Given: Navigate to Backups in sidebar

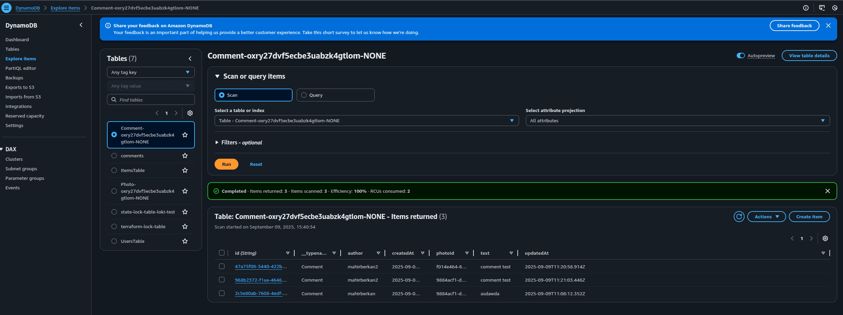Looking at the screenshot, I should pos(14,78).
